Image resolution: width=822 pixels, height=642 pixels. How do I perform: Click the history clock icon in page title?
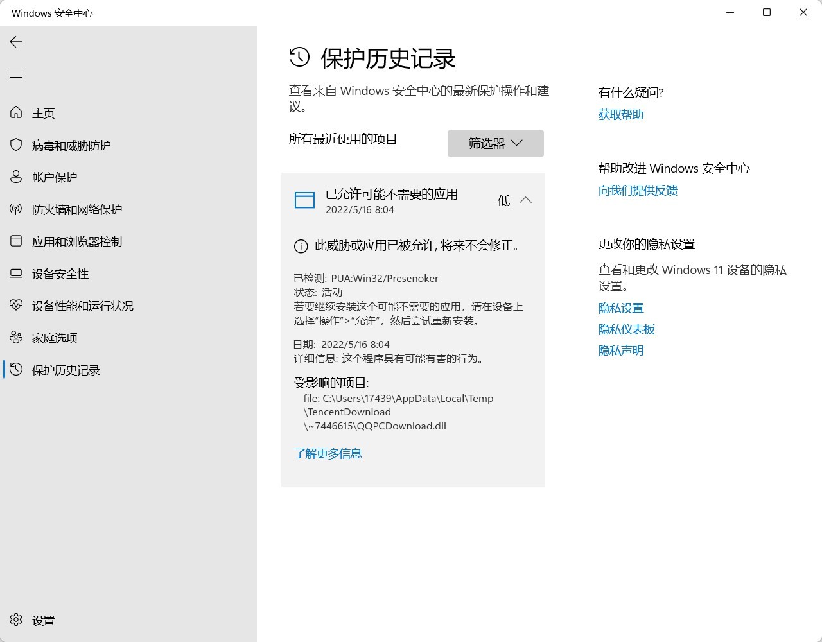(299, 57)
